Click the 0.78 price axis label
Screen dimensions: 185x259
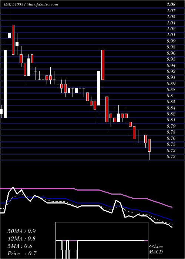coord(171,132)
